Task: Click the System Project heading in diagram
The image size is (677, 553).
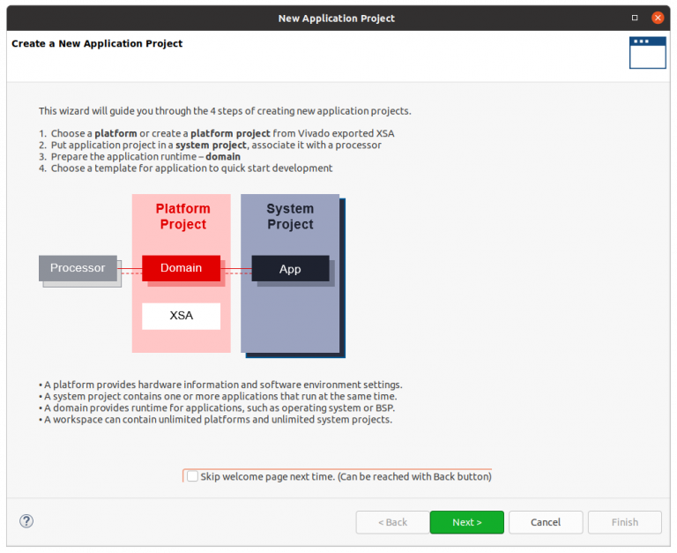Action: (x=290, y=217)
